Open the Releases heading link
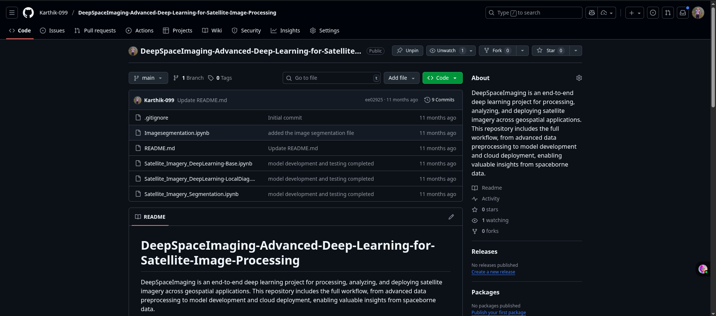This screenshot has height=316, width=716. coord(484,252)
